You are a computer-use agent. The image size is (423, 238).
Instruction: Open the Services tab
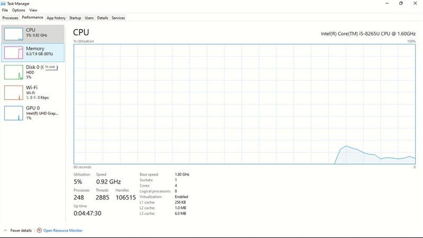tap(118, 18)
